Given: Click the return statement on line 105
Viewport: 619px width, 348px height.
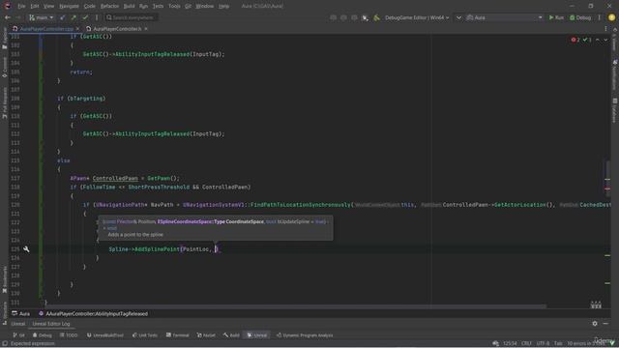Looking at the screenshot, I should (81, 72).
